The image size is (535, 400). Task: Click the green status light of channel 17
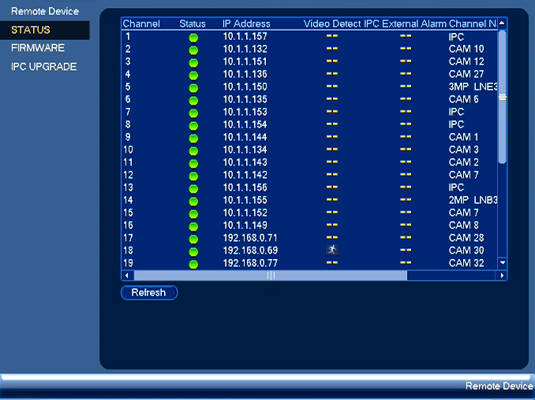tap(193, 239)
